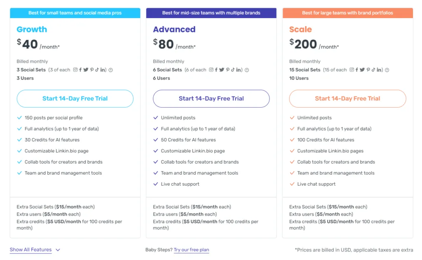Start the Scale plan 14-day free trial
422x260 pixels.
[x=347, y=99]
